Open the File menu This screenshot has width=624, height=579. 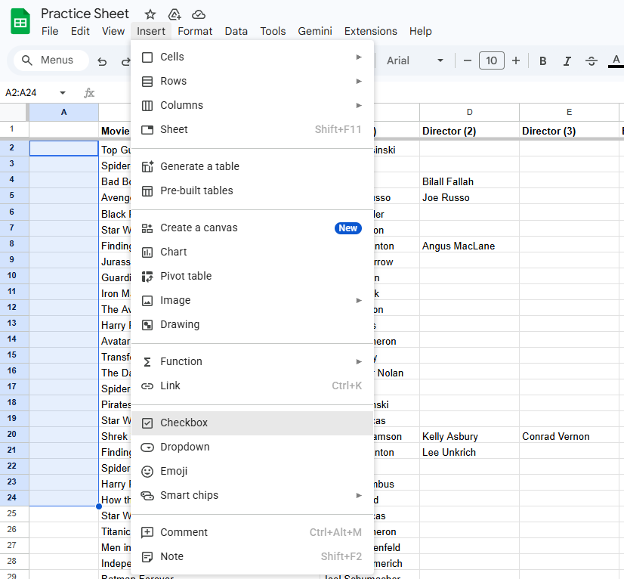(x=50, y=31)
